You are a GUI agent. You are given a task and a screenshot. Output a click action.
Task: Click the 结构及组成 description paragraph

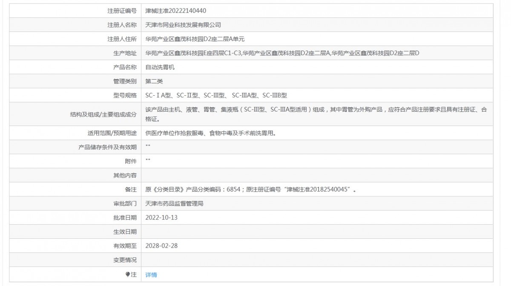(316, 114)
